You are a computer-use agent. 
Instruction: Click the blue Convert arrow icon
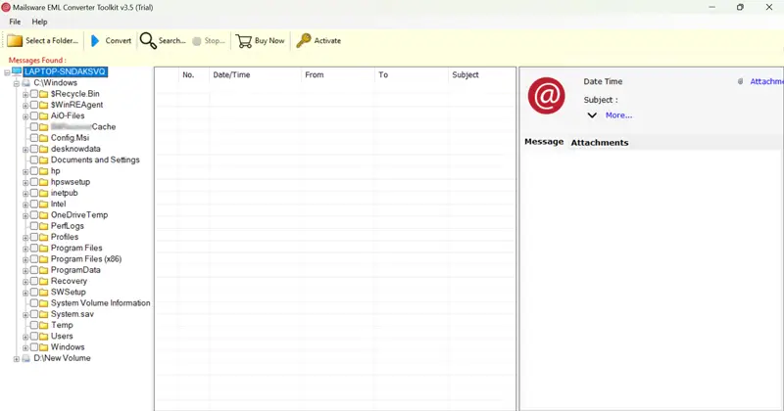tap(95, 41)
